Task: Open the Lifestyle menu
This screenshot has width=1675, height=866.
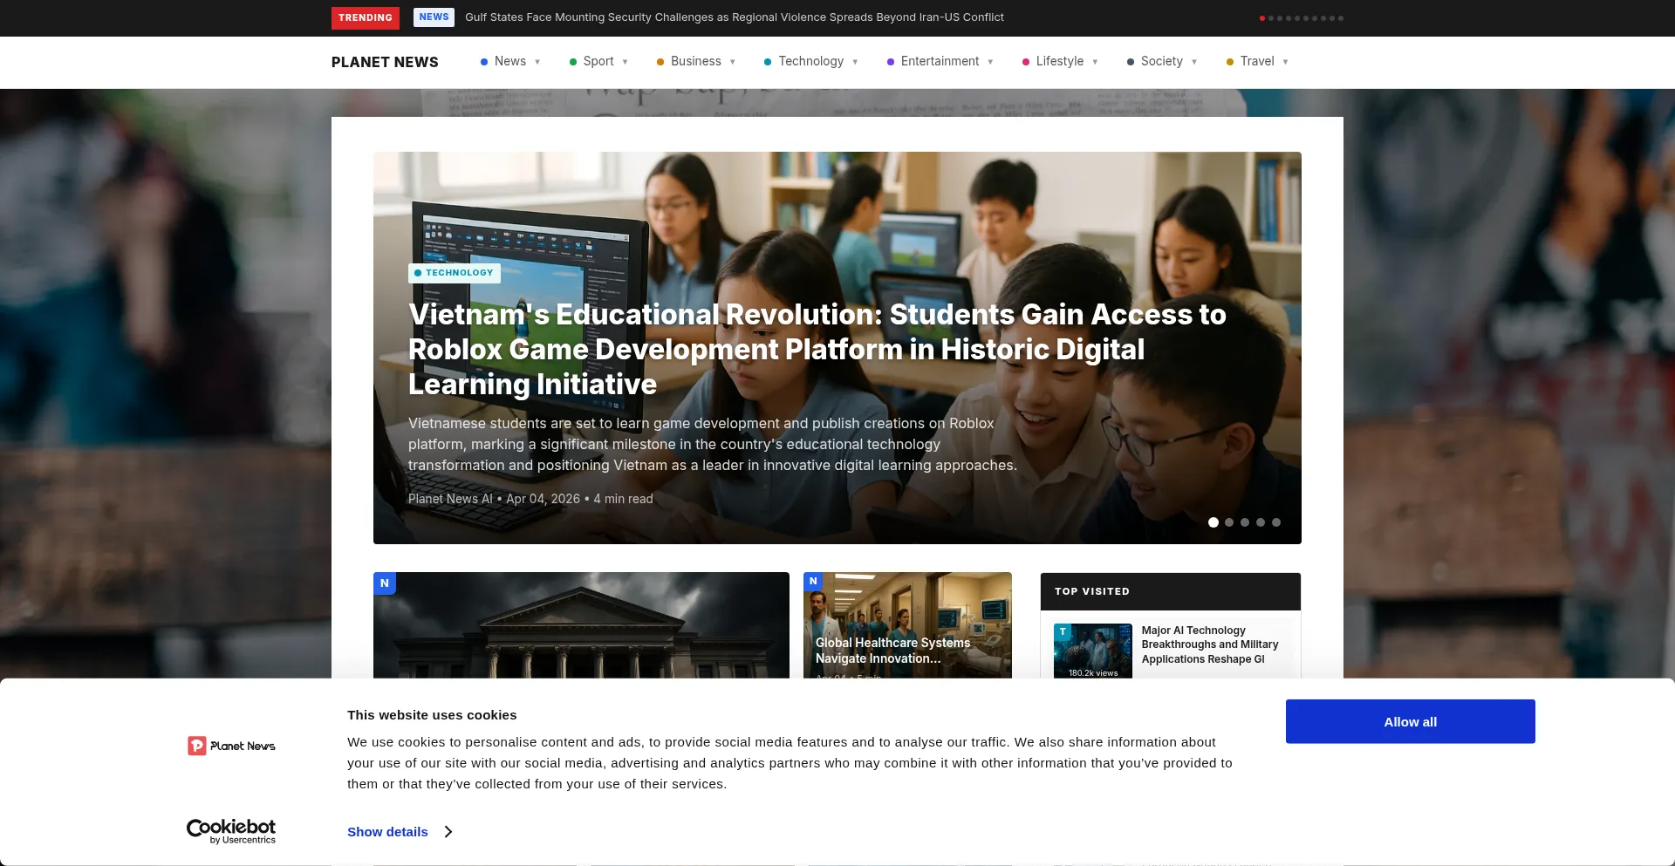Action: [x=1060, y=62]
